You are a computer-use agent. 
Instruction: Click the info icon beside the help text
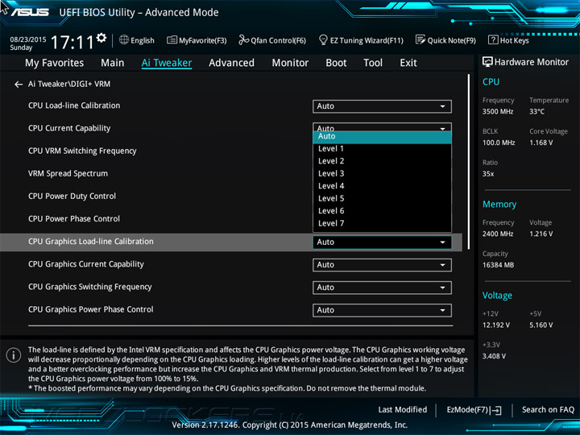(14, 355)
